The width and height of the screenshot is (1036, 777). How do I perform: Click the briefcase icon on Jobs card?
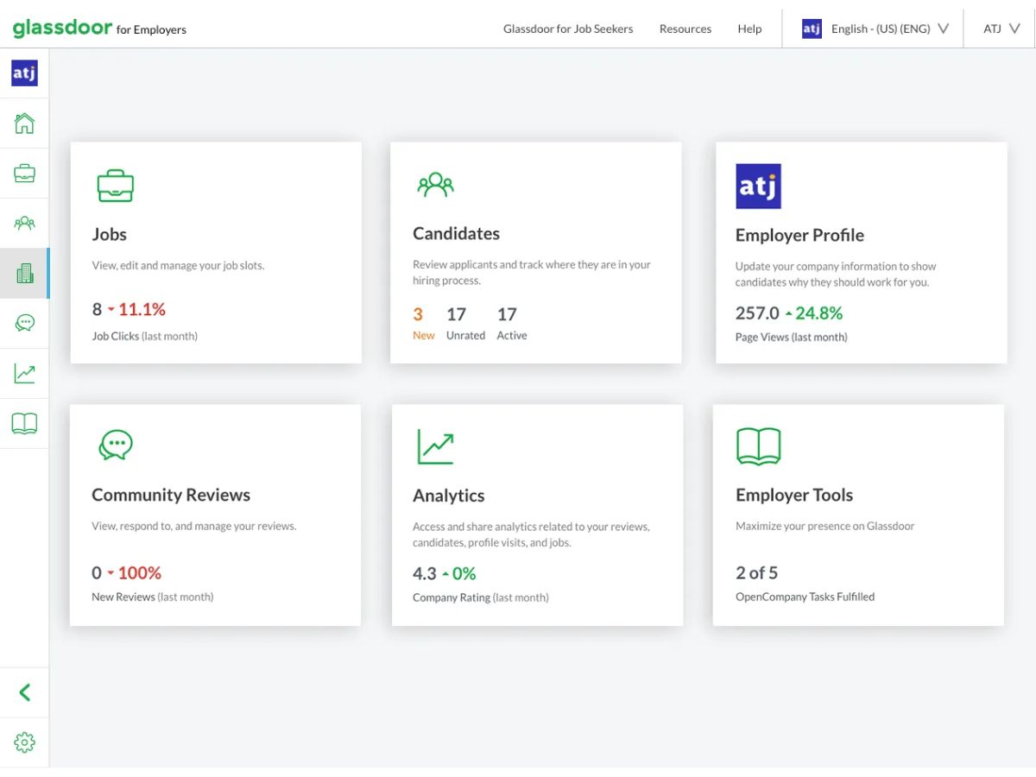pos(115,185)
